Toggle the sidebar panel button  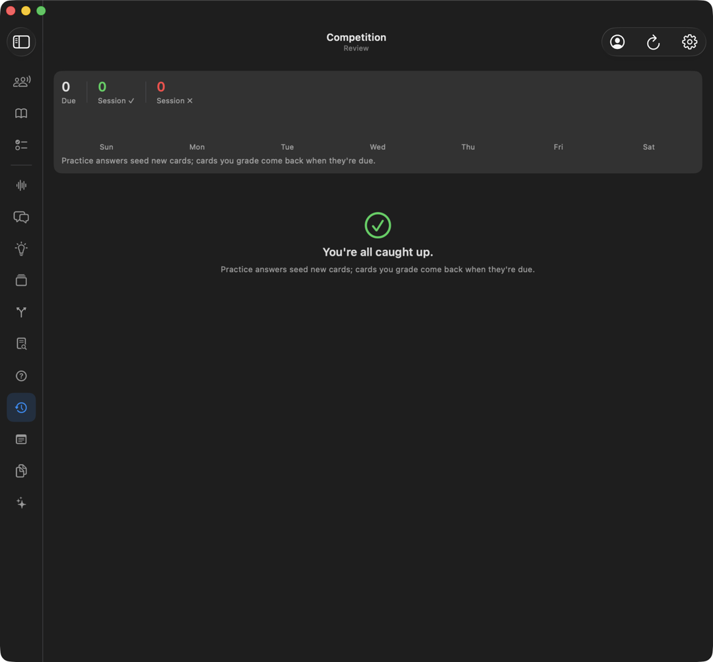click(x=21, y=42)
